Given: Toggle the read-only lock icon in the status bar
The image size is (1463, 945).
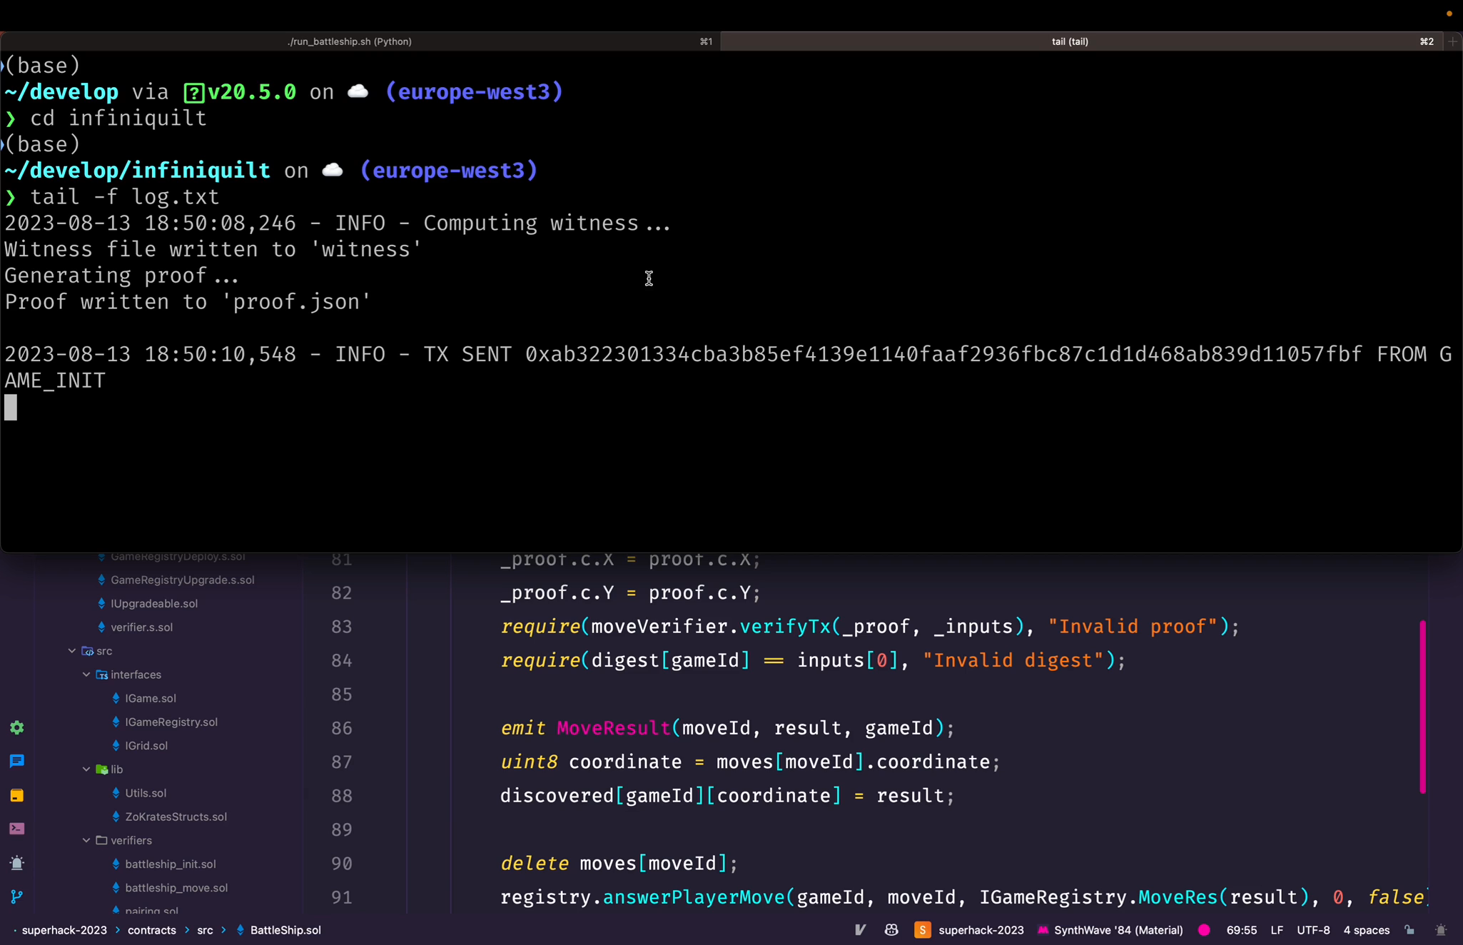Looking at the screenshot, I should [1409, 930].
